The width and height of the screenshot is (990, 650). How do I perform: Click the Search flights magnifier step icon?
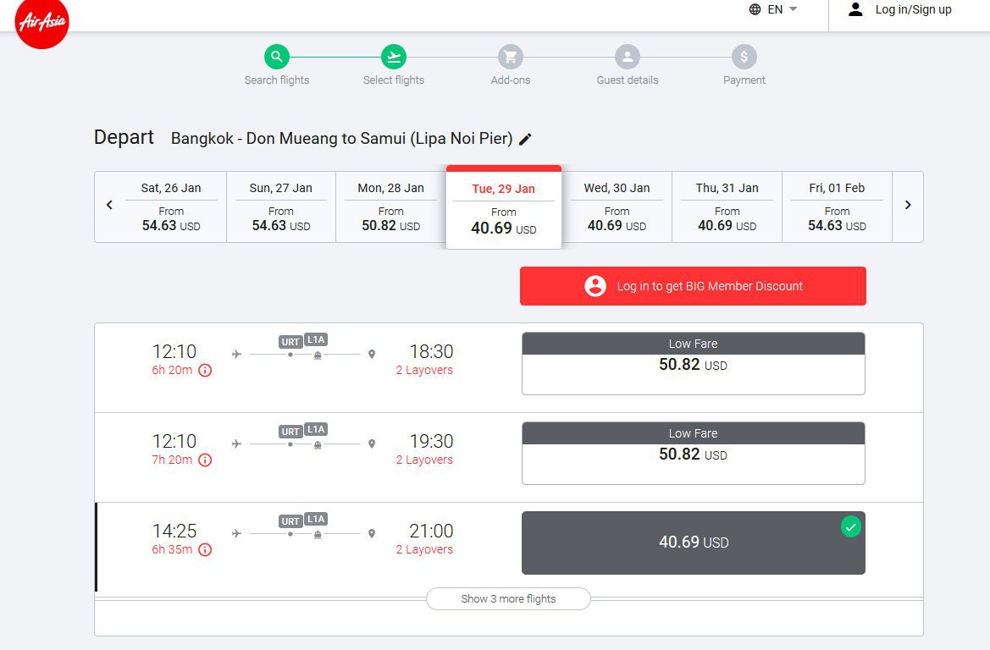click(x=277, y=57)
